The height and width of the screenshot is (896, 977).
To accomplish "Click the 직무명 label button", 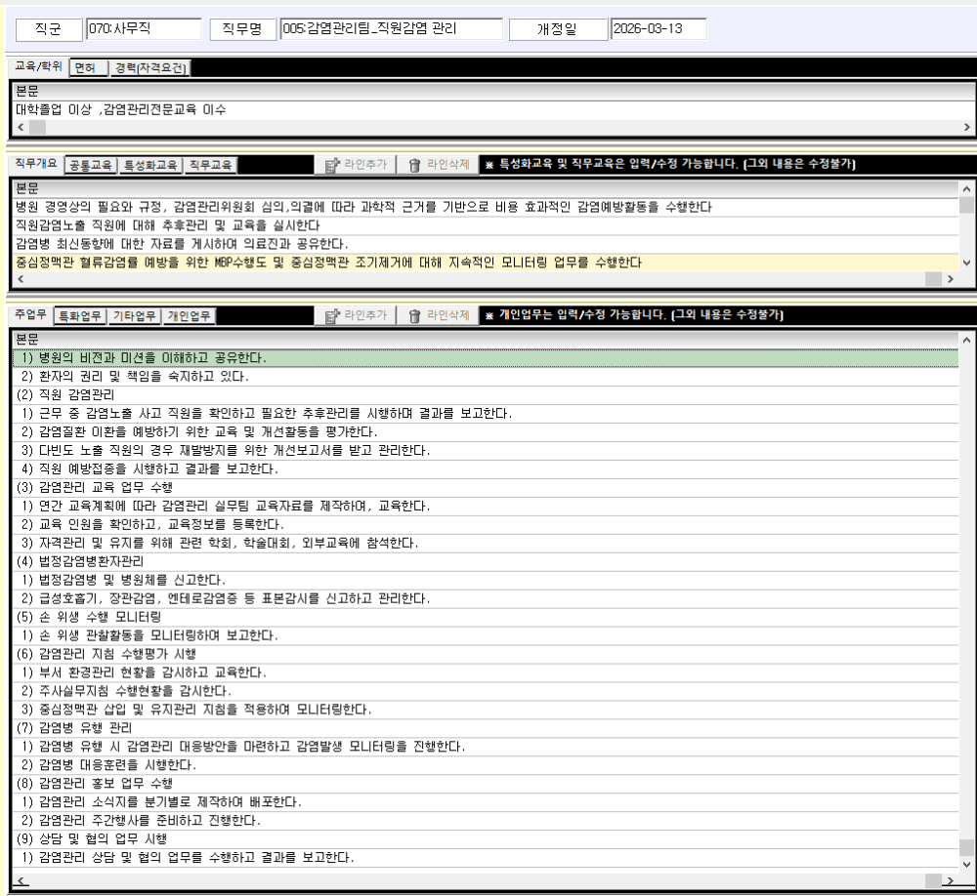I will [242, 29].
